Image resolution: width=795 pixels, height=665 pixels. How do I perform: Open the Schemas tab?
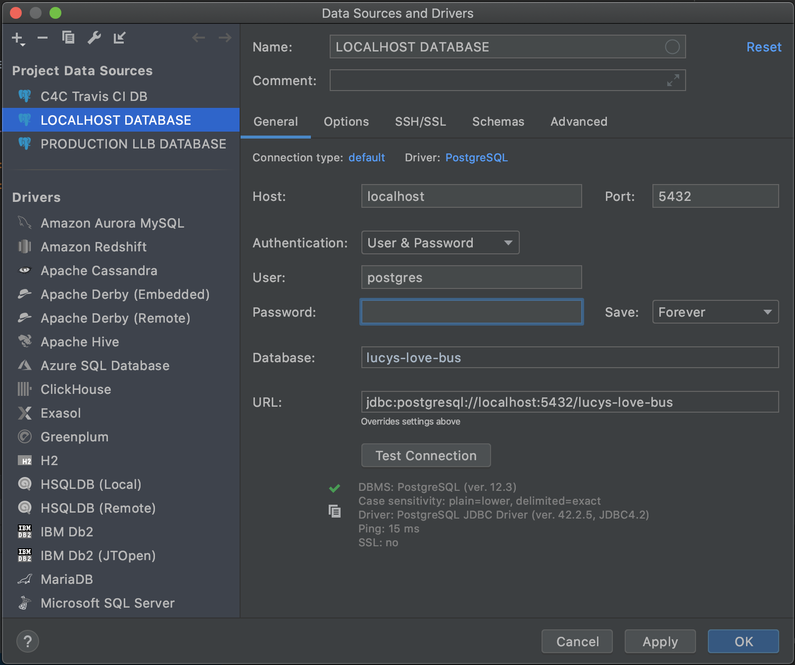498,122
